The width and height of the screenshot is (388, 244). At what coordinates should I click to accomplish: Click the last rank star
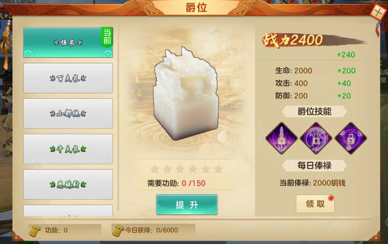(218, 169)
